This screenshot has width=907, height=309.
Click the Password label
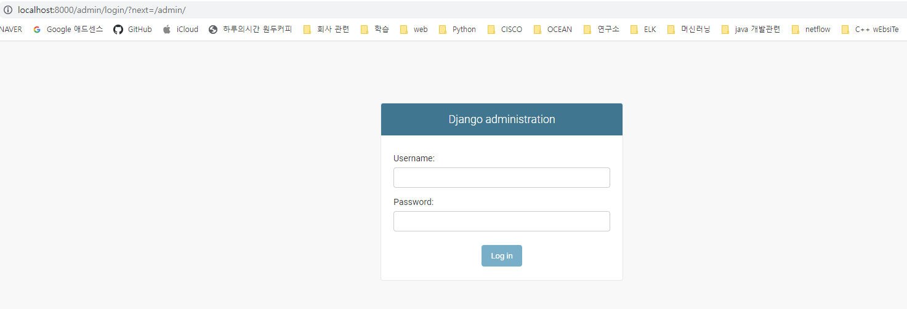coord(413,202)
